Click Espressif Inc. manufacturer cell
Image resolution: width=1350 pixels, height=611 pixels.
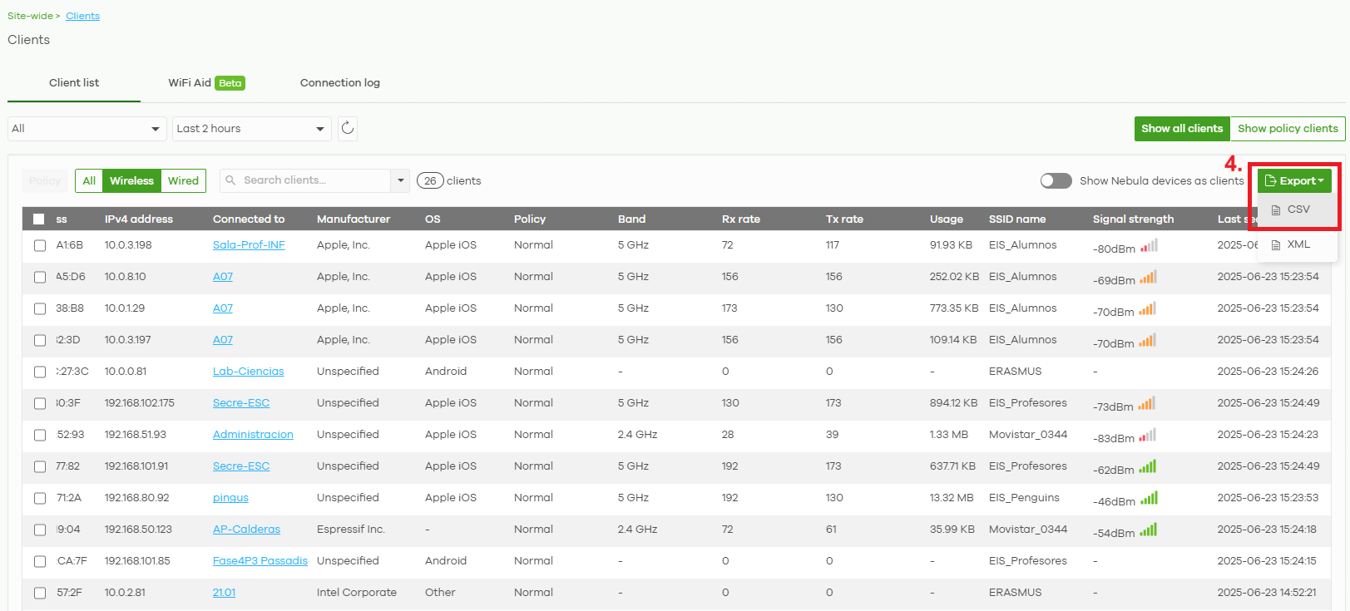[x=351, y=530]
